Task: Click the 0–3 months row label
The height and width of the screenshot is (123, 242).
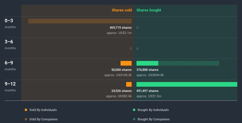Action: [x=10, y=23]
